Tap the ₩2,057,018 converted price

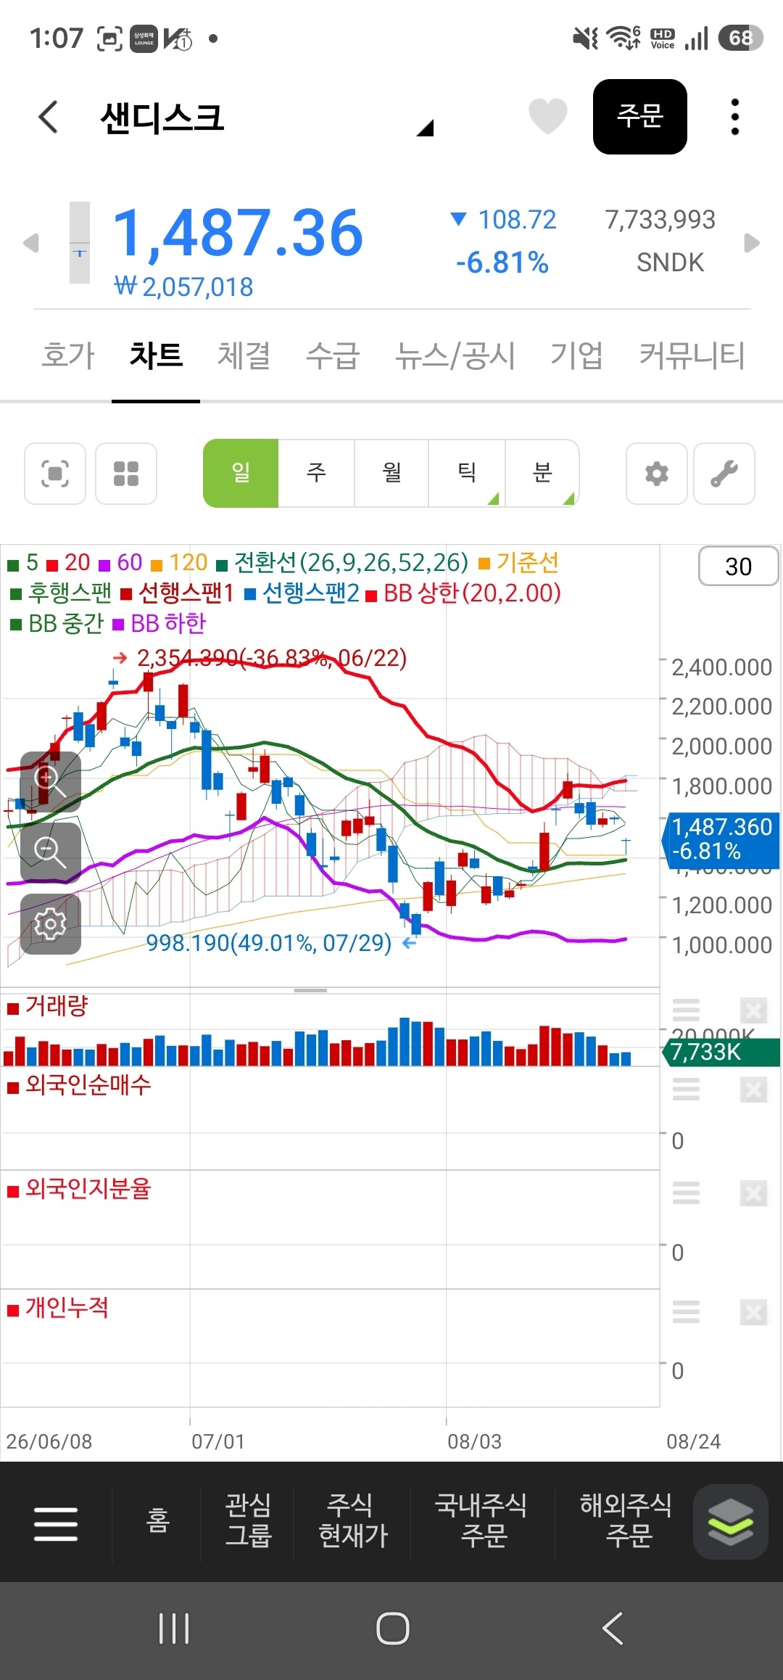pos(184,287)
